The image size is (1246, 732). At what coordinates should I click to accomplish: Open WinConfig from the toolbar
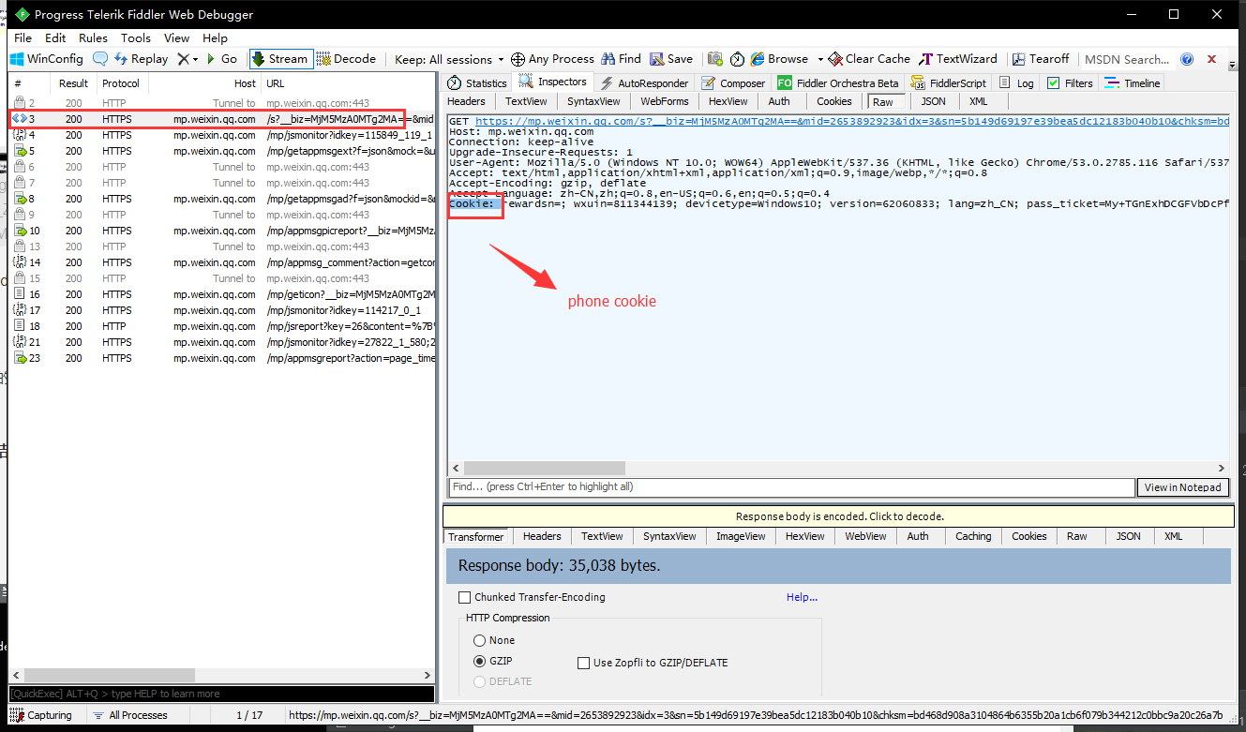coord(47,59)
